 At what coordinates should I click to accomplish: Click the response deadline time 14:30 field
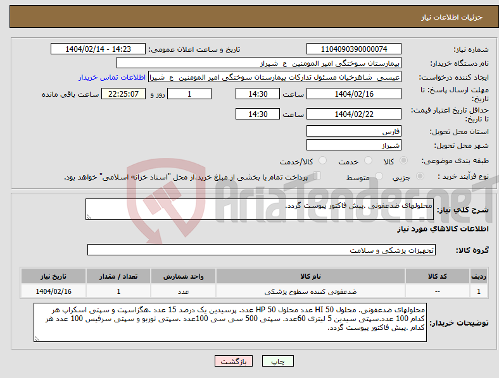pyautogui.click(x=258, y=94)
